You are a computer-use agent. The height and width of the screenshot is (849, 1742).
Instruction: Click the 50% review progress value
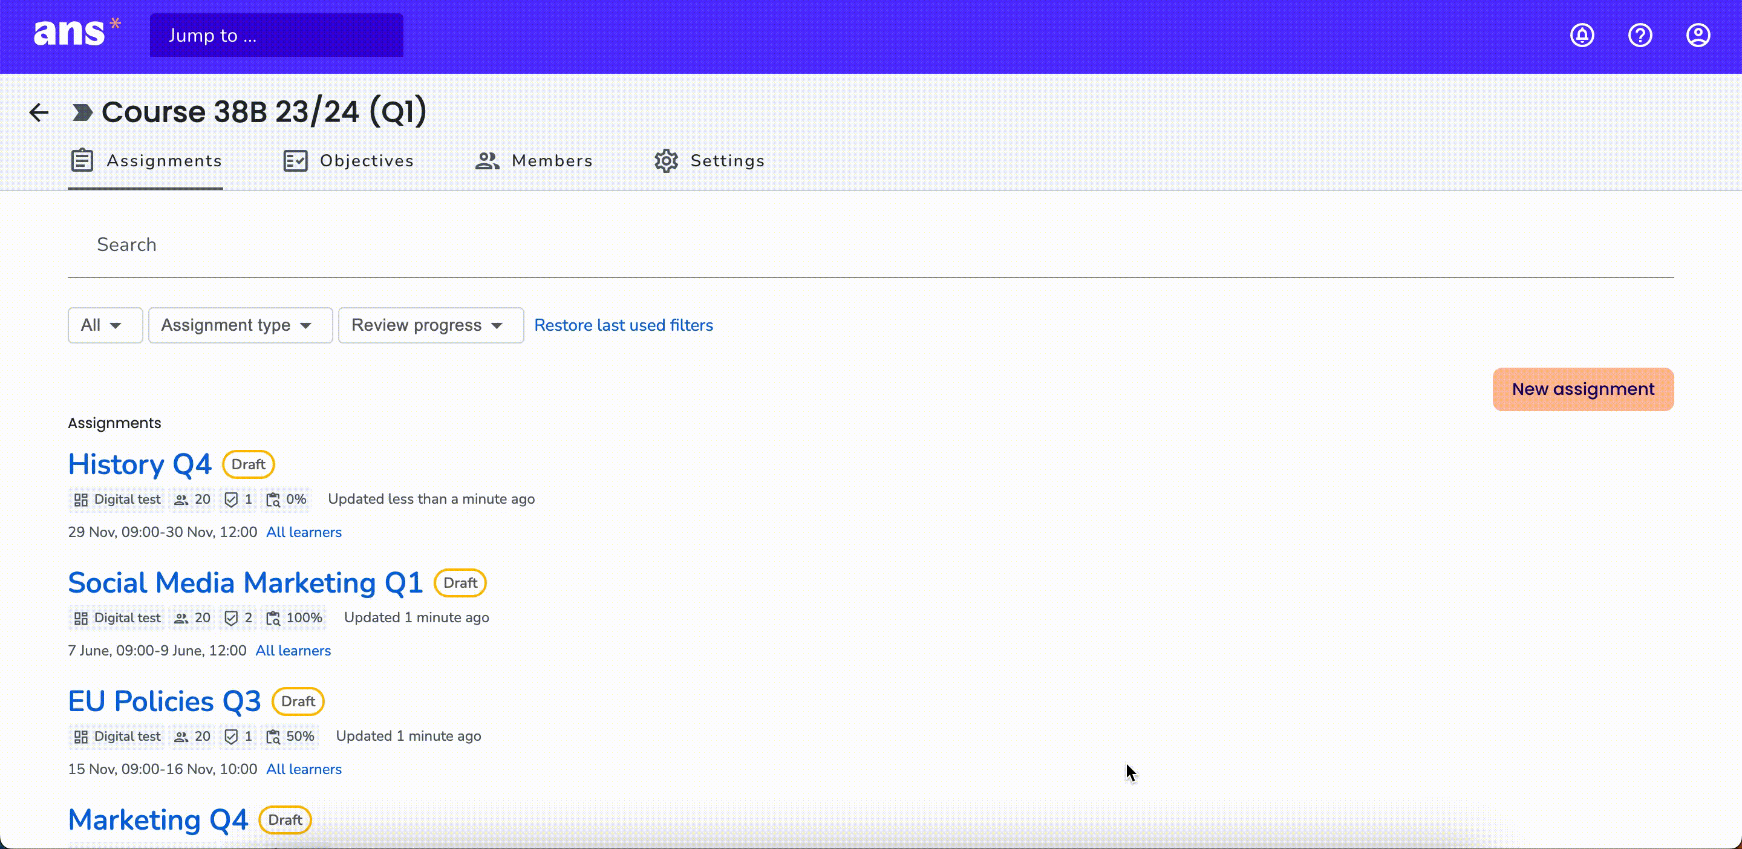[300, 737]
